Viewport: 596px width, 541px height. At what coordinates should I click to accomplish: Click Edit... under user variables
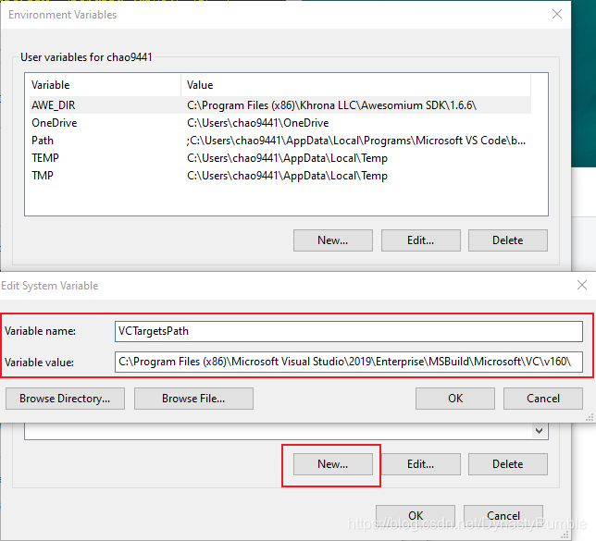[420, 240]
